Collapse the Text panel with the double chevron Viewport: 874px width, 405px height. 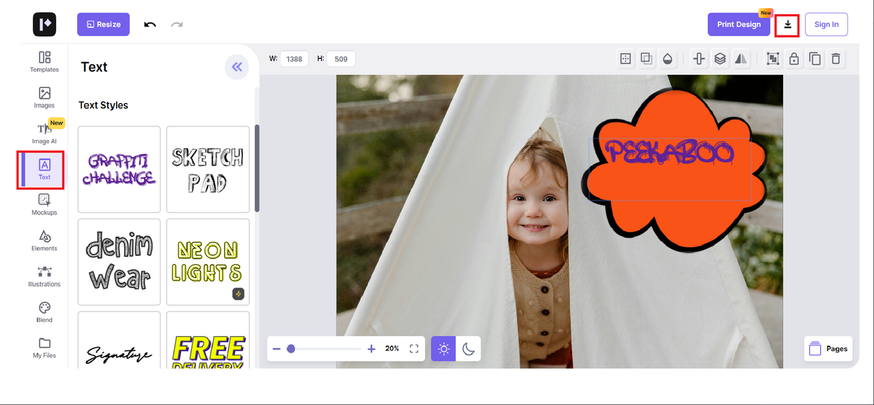pos(237,67)
